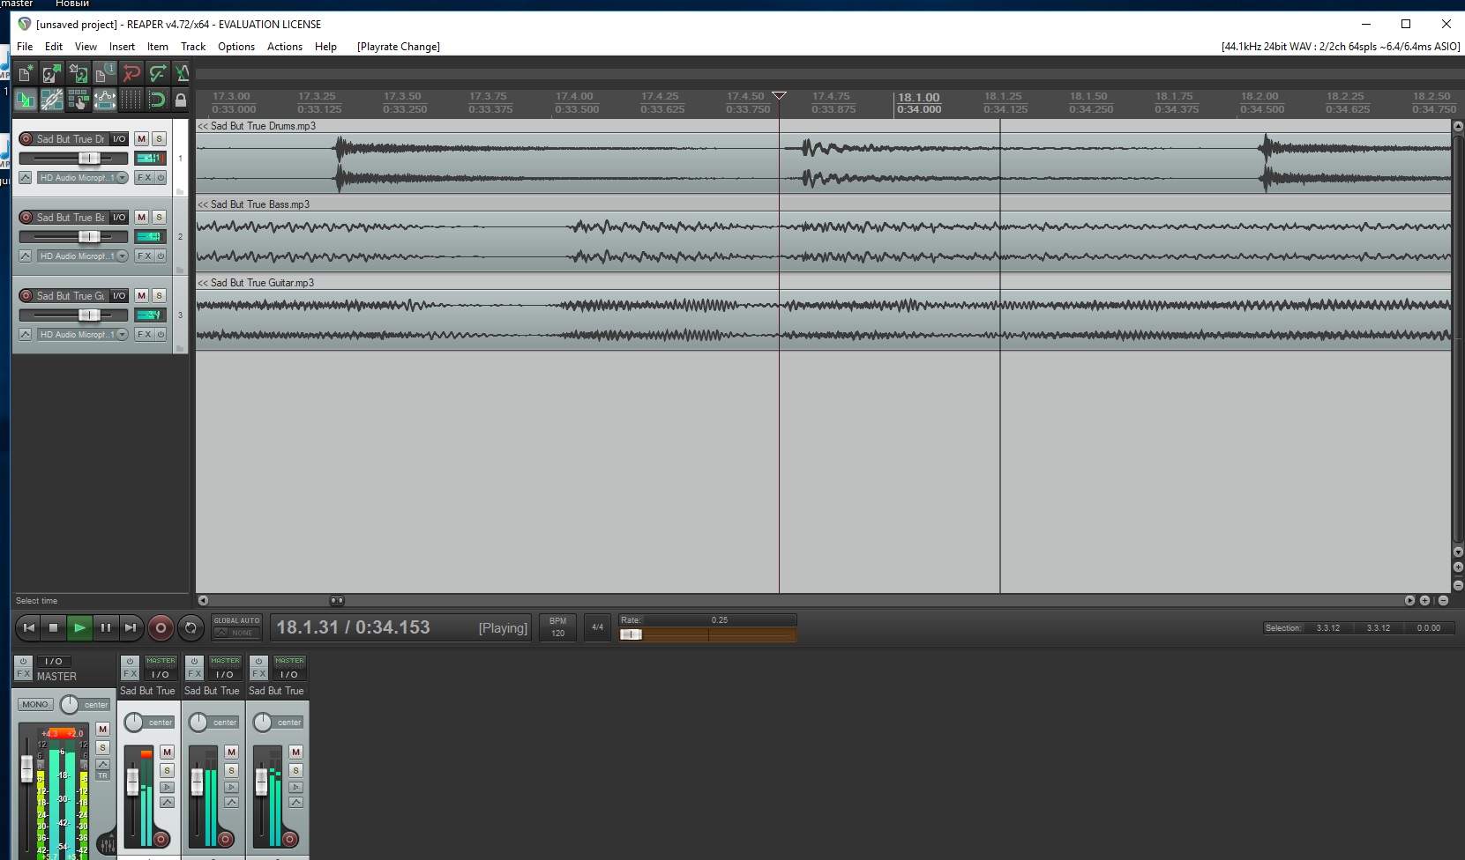
Task: Click the horizontal zoom-in plus button
Action: 1424,600
